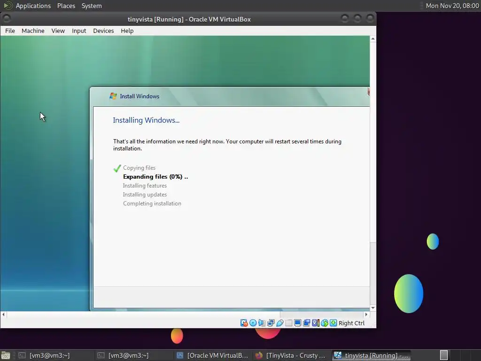Click the 'Expanding files (0%)' step text

(x=155, y=177)
